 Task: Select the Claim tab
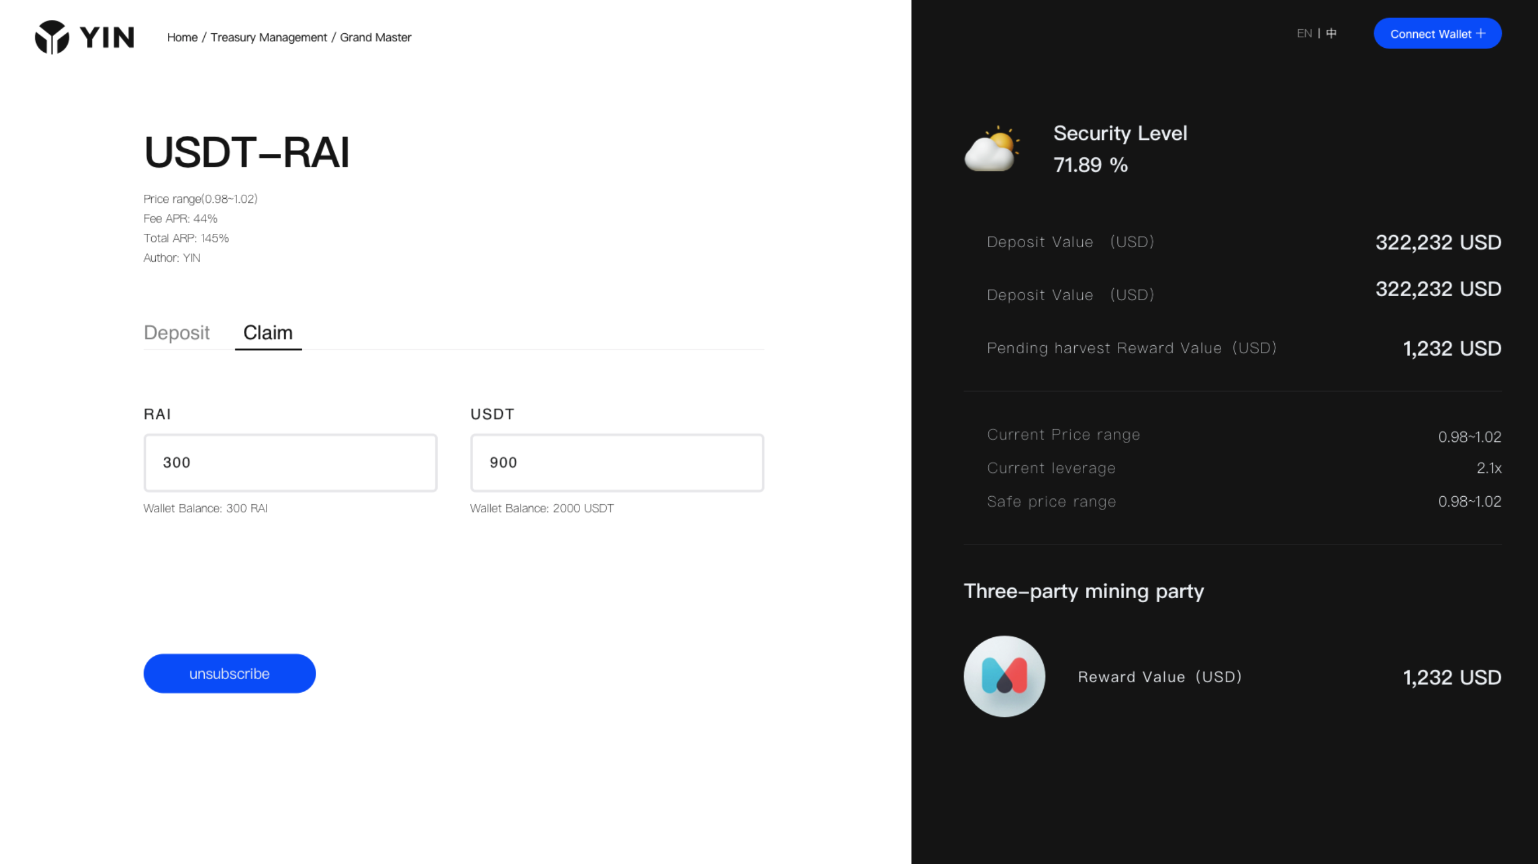[268, 332]
